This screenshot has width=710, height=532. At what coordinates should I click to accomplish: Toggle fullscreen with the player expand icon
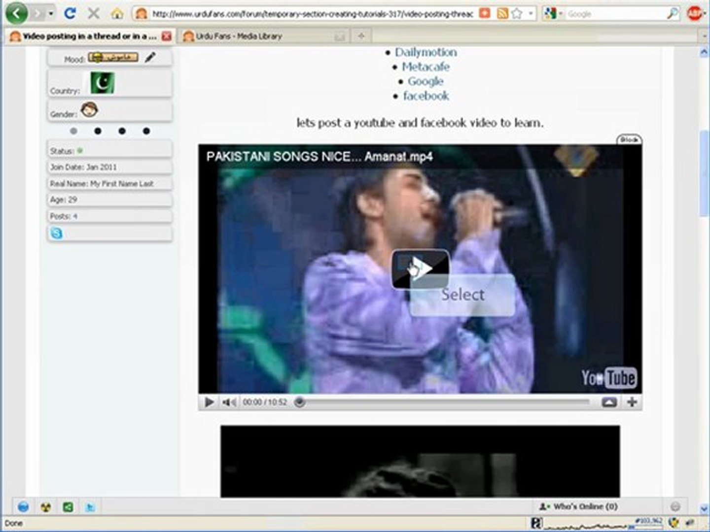(632, 402)
